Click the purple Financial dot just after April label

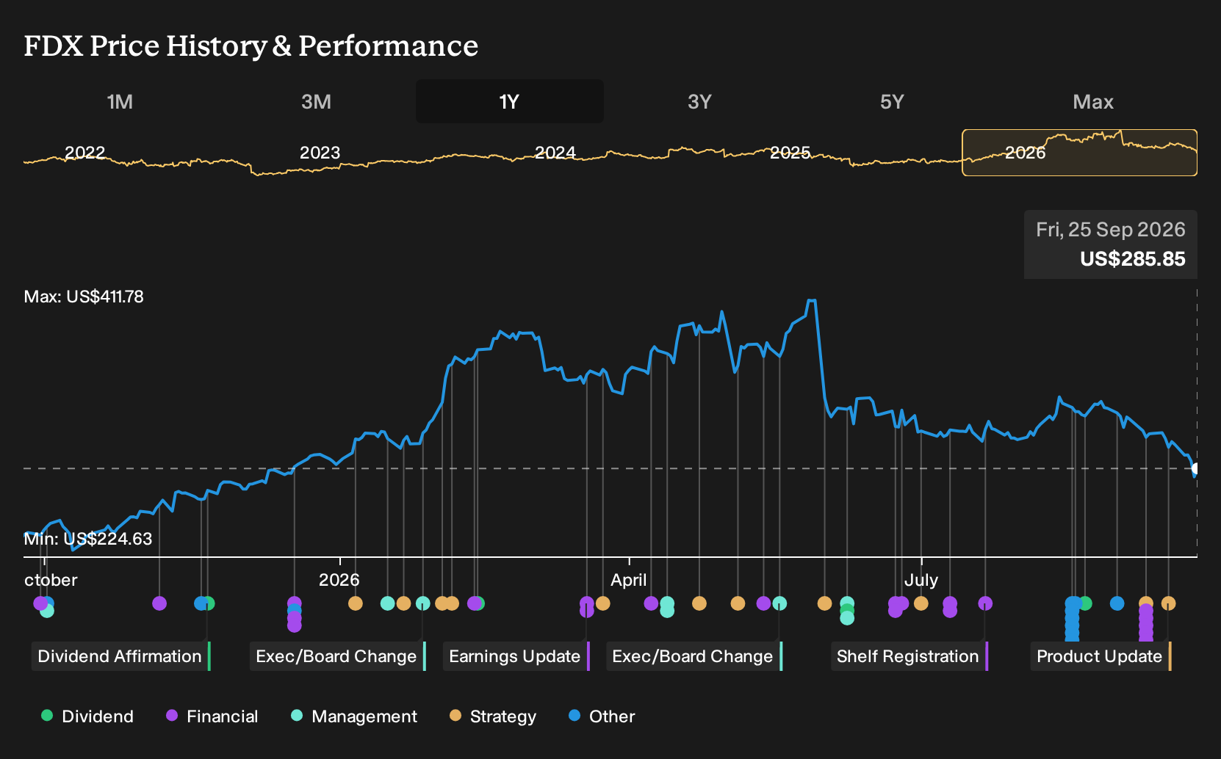tap(651, 603)
